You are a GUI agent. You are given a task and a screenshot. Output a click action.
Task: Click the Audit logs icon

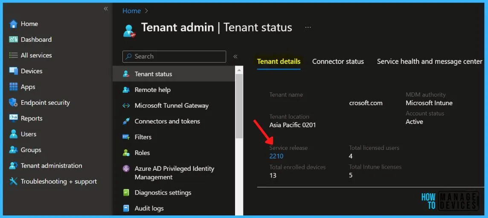point(126,208)
